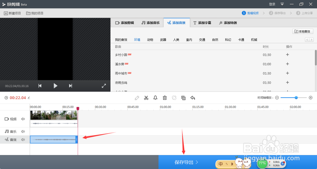
Task: Zoom in timeline with plus icon
Action: pyautogui.click(x=311, y=98)
